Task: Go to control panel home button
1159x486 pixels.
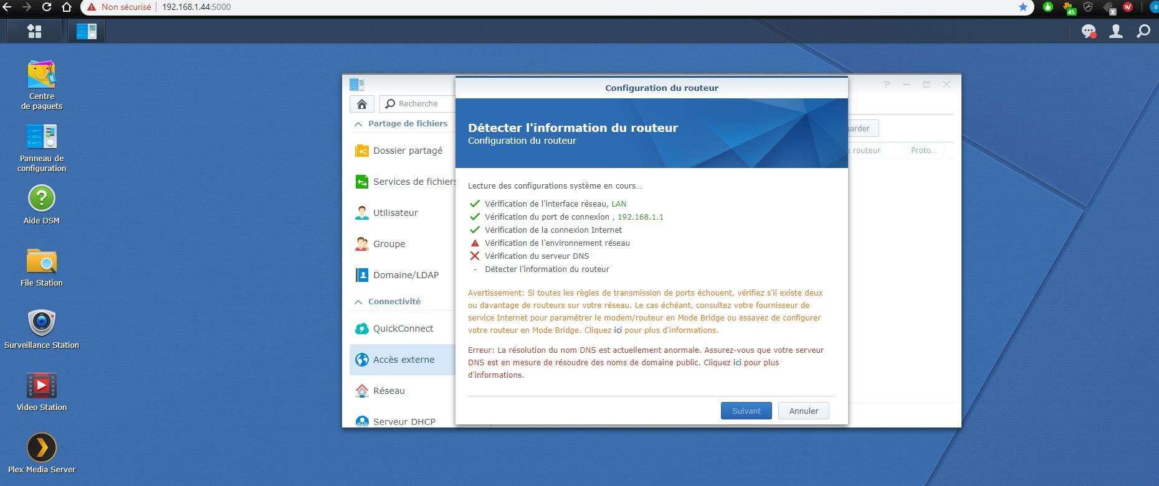Action: [x=361, y=104]
